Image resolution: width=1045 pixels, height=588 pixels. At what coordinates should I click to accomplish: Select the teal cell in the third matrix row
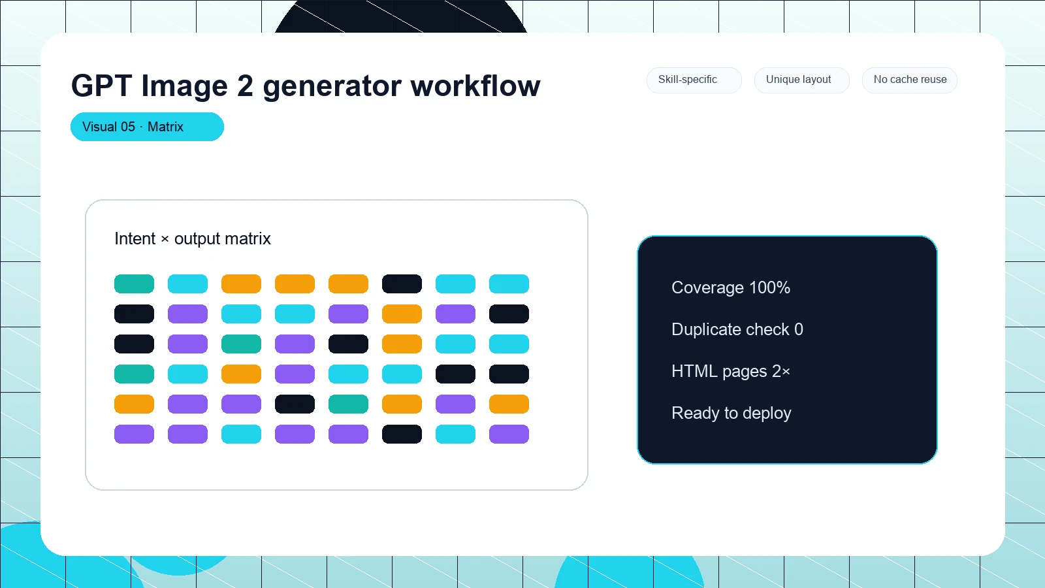pyautogui.click(x=241, y=344)
